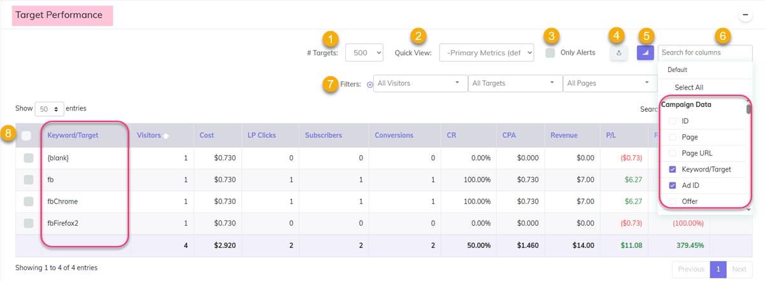Tick the Page column checkbox

pos(673,137)
